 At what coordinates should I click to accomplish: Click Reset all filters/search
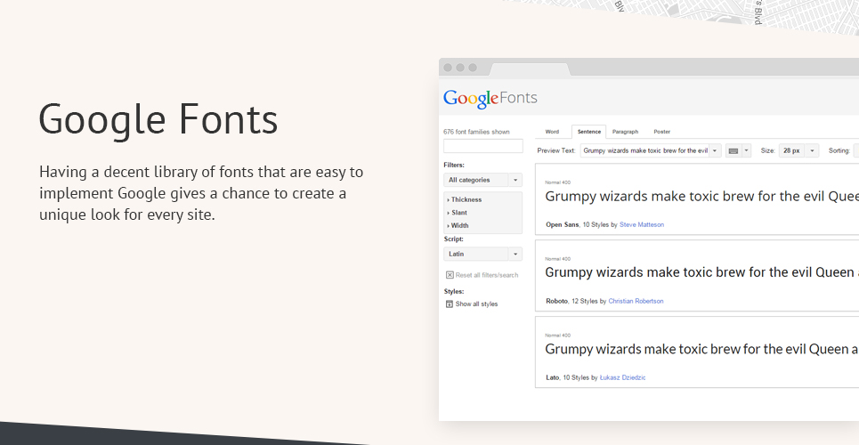(x=487, y=275)
